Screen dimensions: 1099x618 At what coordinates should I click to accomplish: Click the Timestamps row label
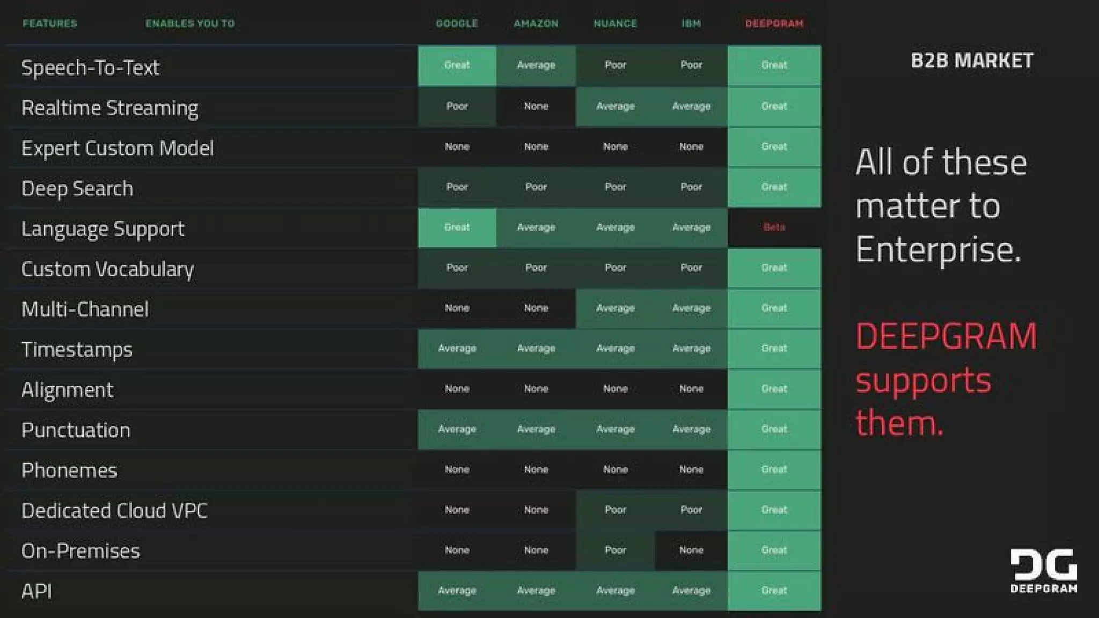coord(77,350)
